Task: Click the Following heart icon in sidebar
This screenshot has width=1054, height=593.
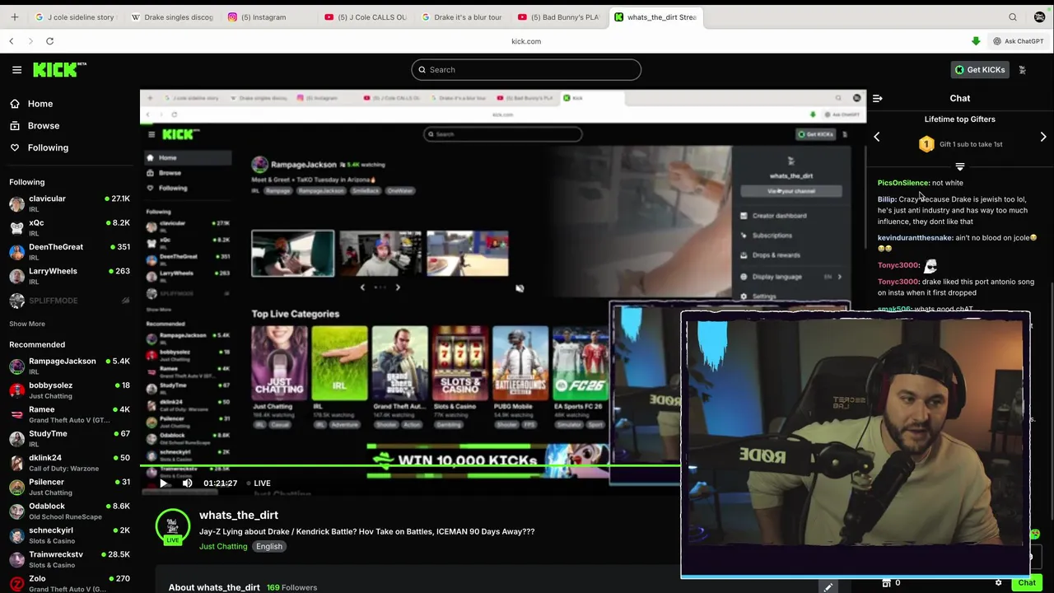Action: point(15,147)
